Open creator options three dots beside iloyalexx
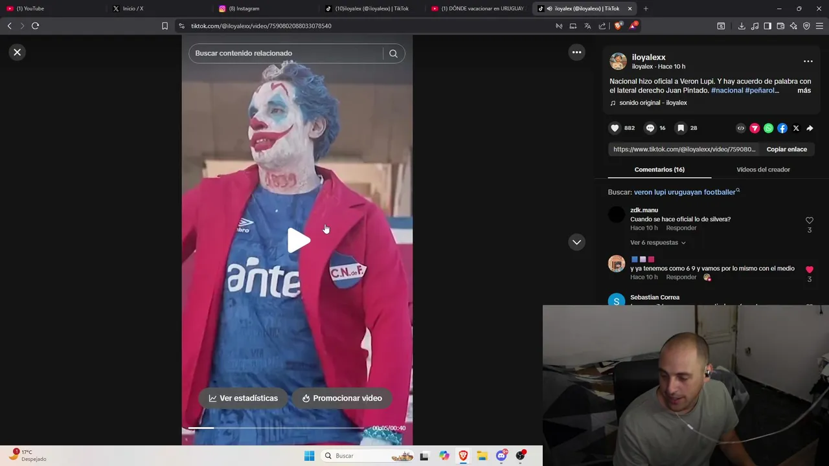The image size is (829, 466). point(808,61)
